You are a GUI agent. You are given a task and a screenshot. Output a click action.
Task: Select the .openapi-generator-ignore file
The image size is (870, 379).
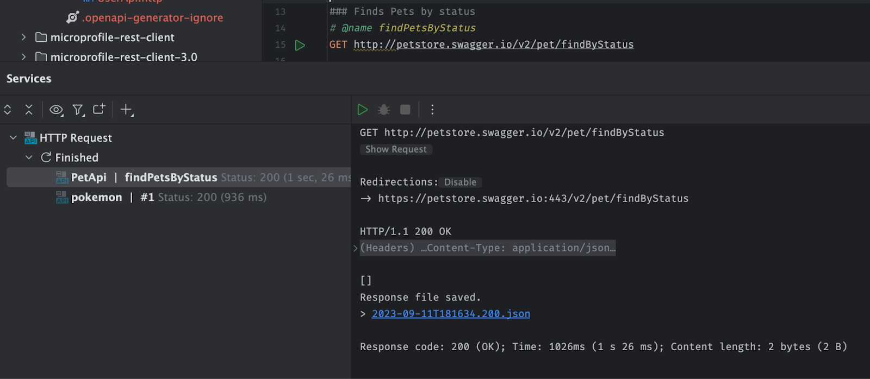click(152, 18)
